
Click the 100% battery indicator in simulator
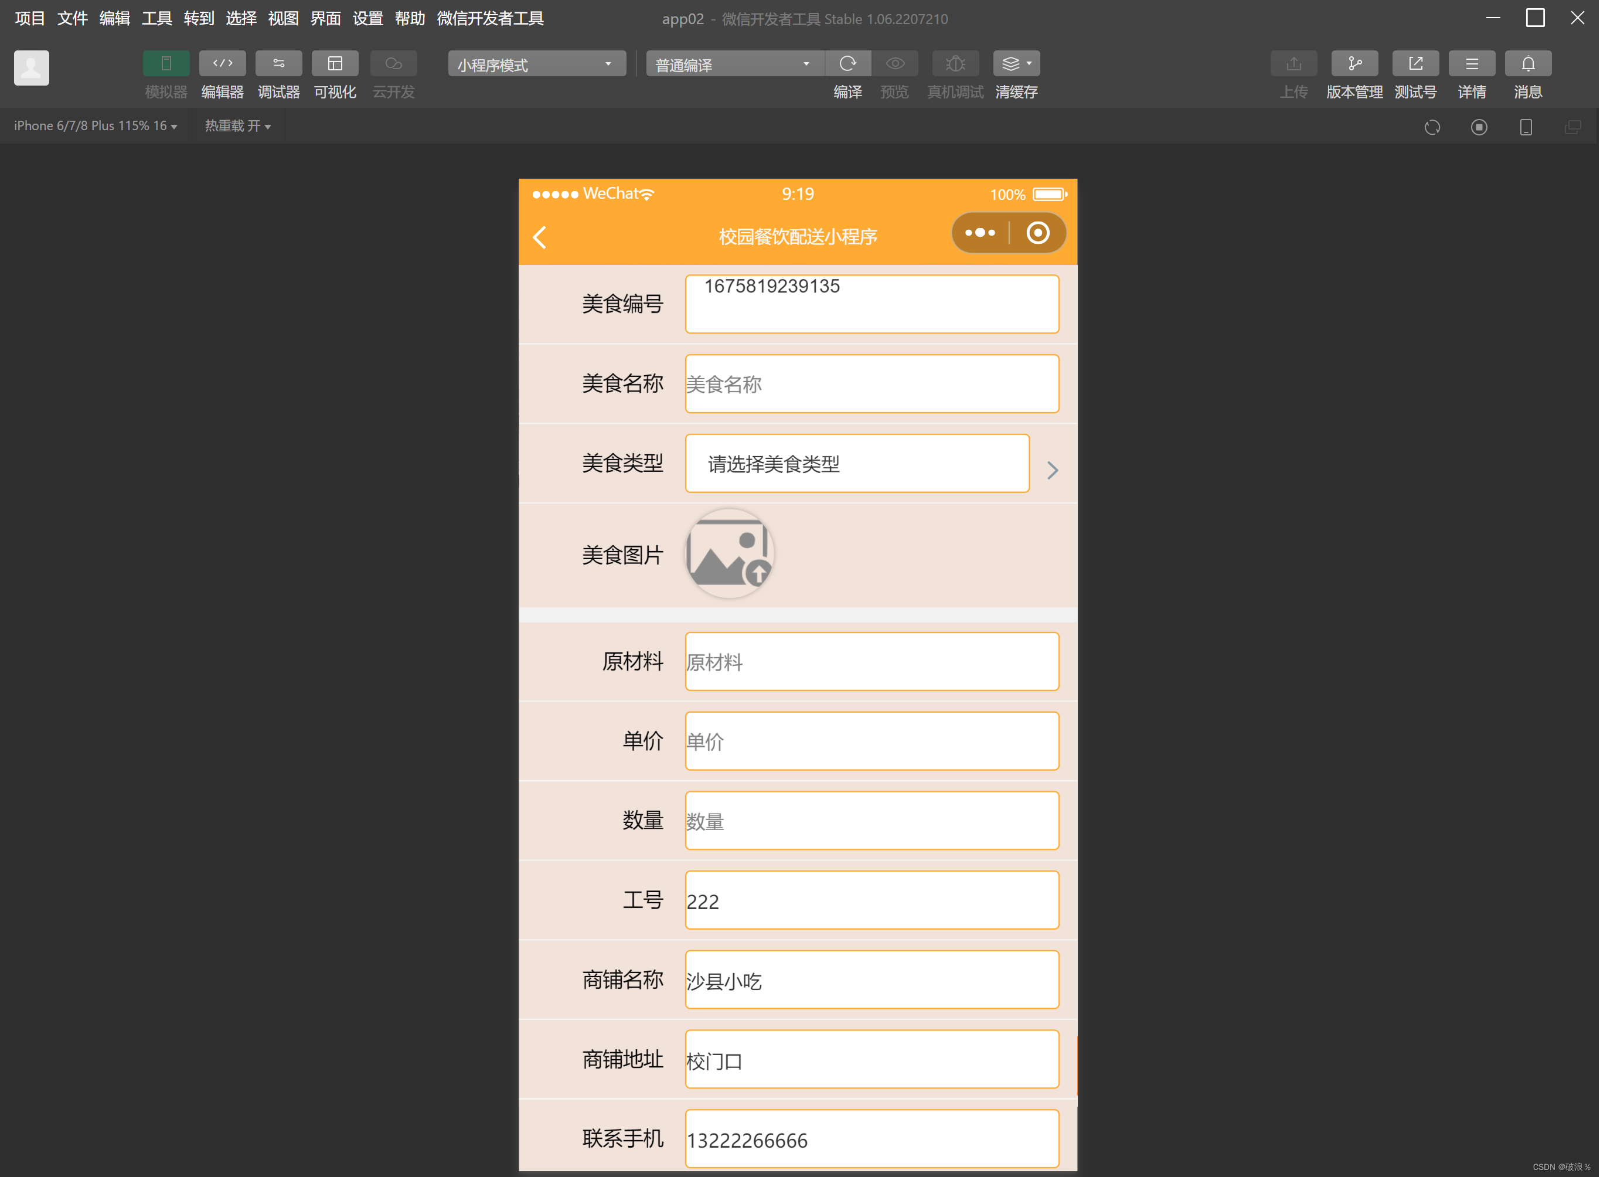click(x=1029, y=195)
